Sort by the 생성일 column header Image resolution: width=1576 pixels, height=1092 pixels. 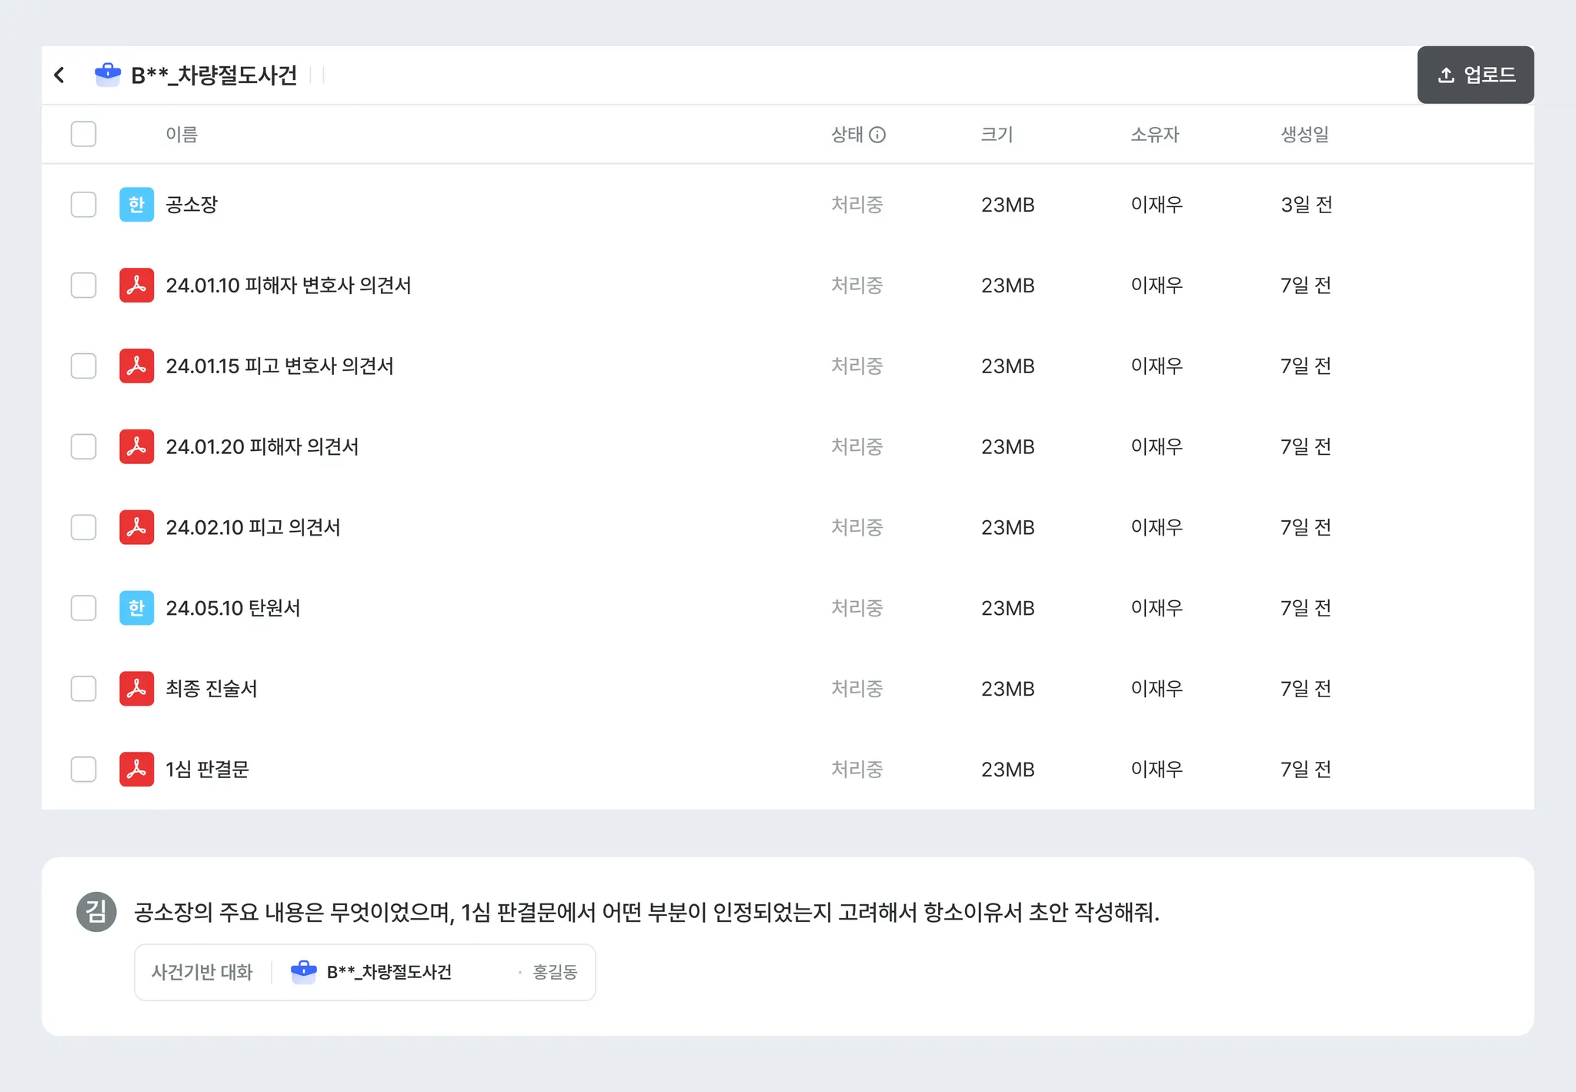tap(1304, 135)
